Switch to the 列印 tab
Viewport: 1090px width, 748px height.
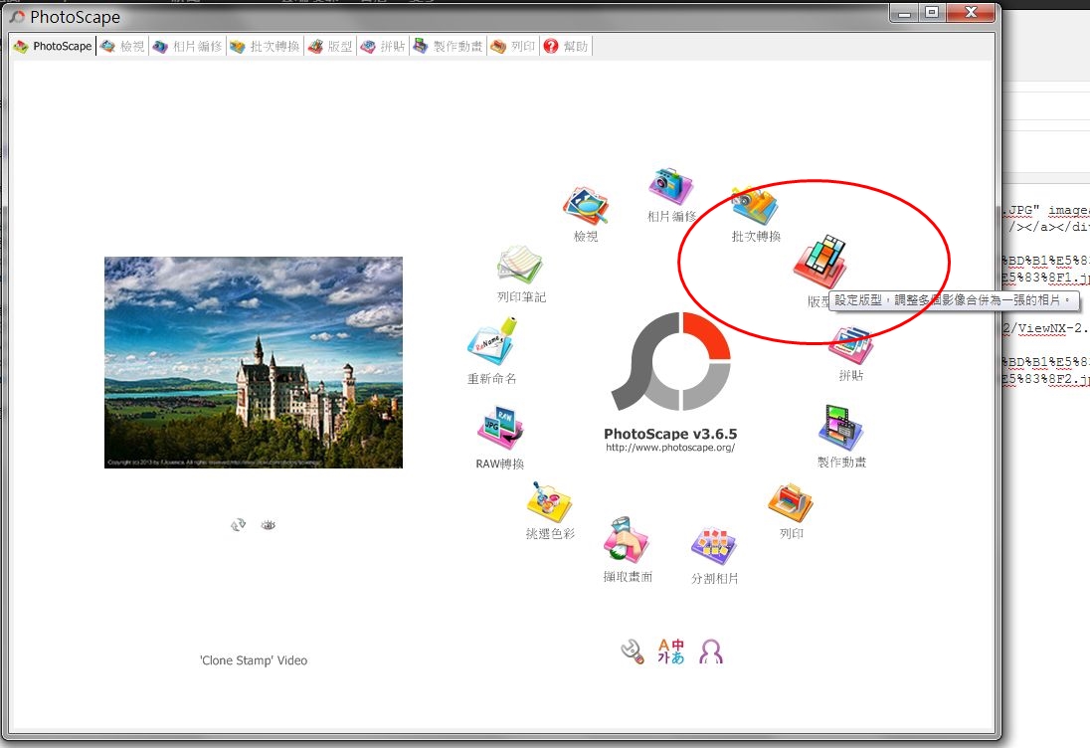513,46
